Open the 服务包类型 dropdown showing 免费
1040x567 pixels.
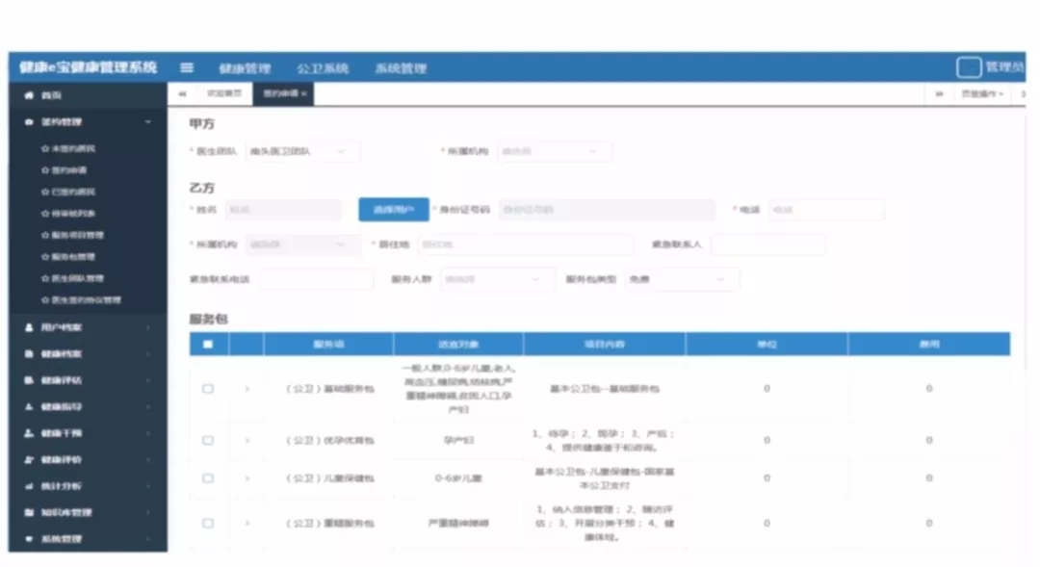coord(681,279)
